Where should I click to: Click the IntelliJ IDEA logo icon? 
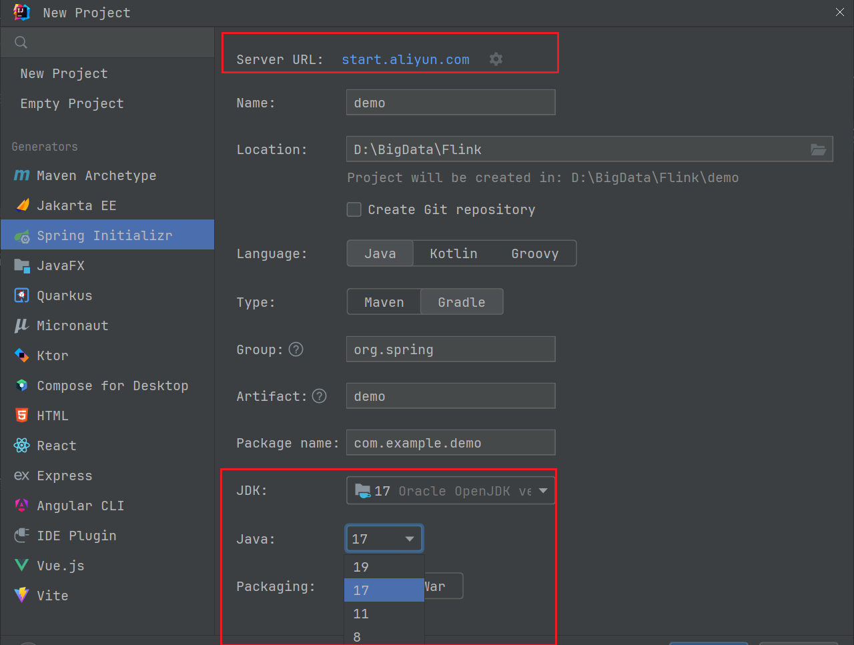tap(21, 12)
